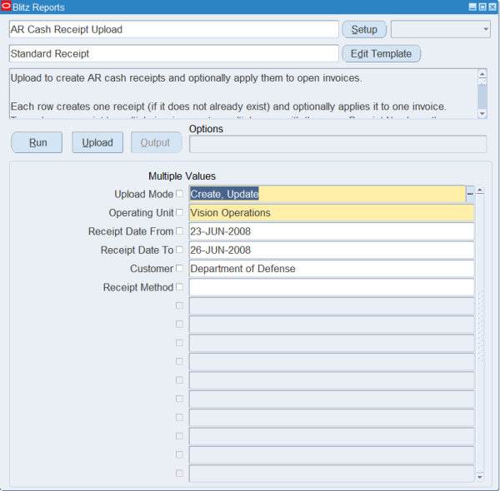Click the Receipt Date To field 26-JUN-2008
The image size is (500, 491).
click(332, 250)
